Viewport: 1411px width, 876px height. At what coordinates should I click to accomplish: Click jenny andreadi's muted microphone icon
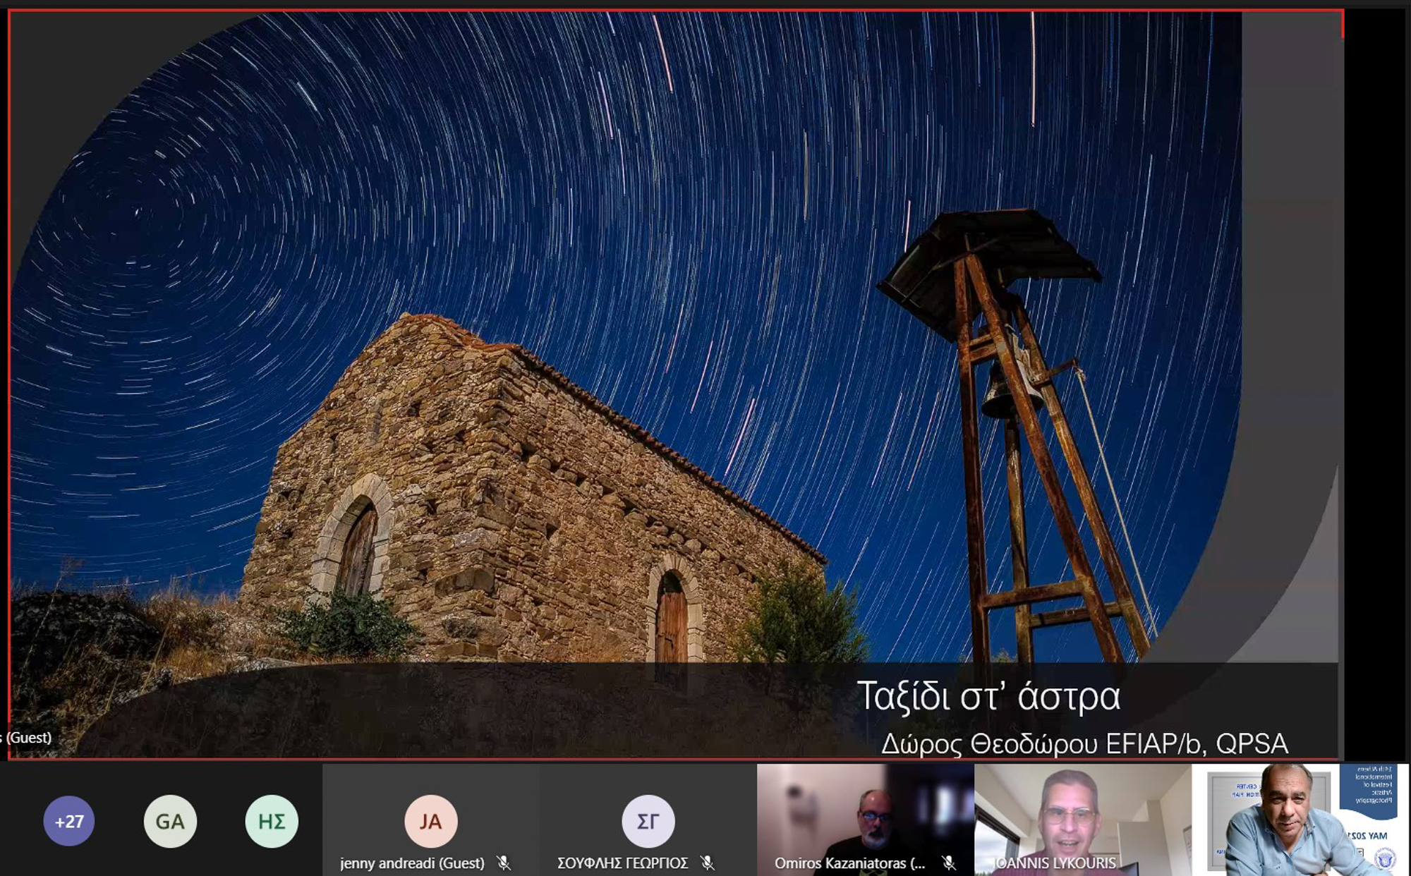click(x=504, y=863)
